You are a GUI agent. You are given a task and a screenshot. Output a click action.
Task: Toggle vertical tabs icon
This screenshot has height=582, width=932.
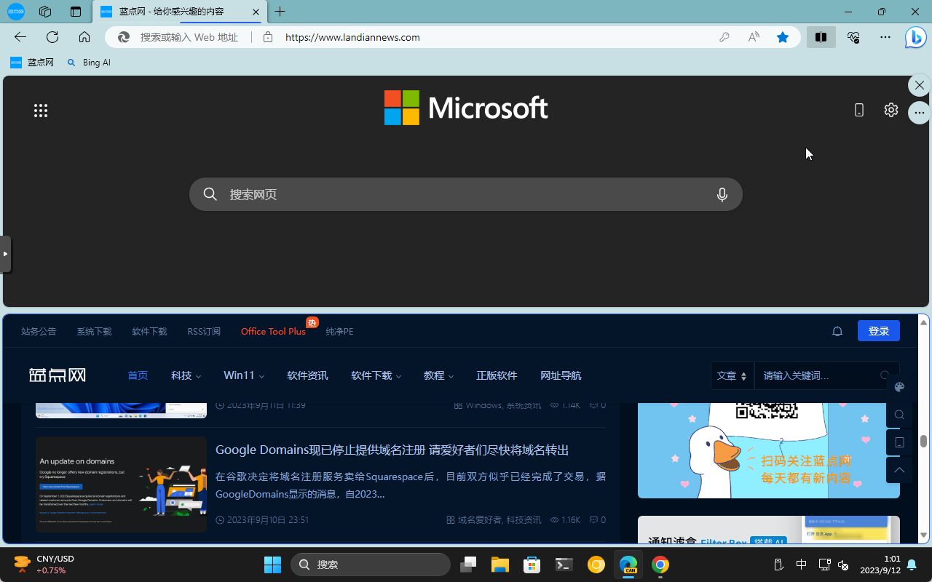76,12
